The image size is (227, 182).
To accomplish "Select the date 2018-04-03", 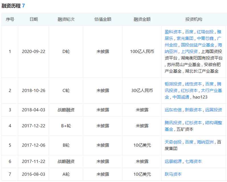I will [x=34, y=110].
